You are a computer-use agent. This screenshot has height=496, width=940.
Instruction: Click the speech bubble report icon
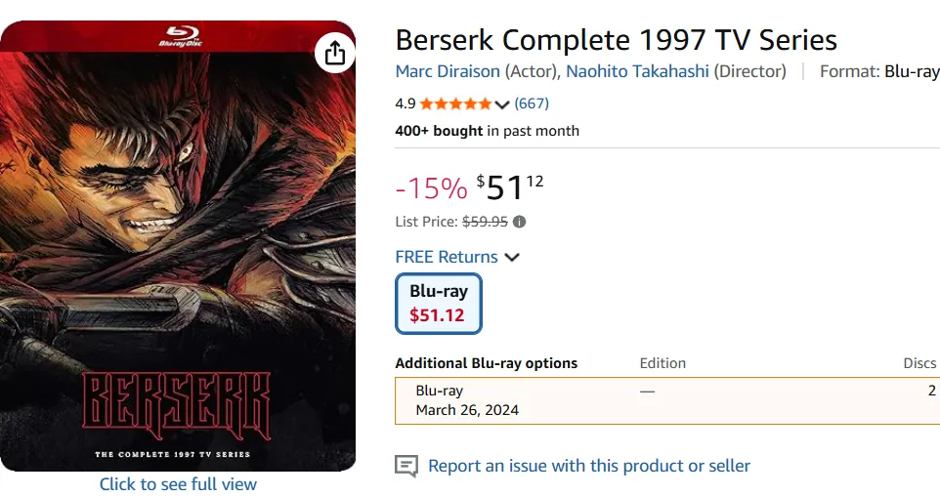(x=406, y=466)
